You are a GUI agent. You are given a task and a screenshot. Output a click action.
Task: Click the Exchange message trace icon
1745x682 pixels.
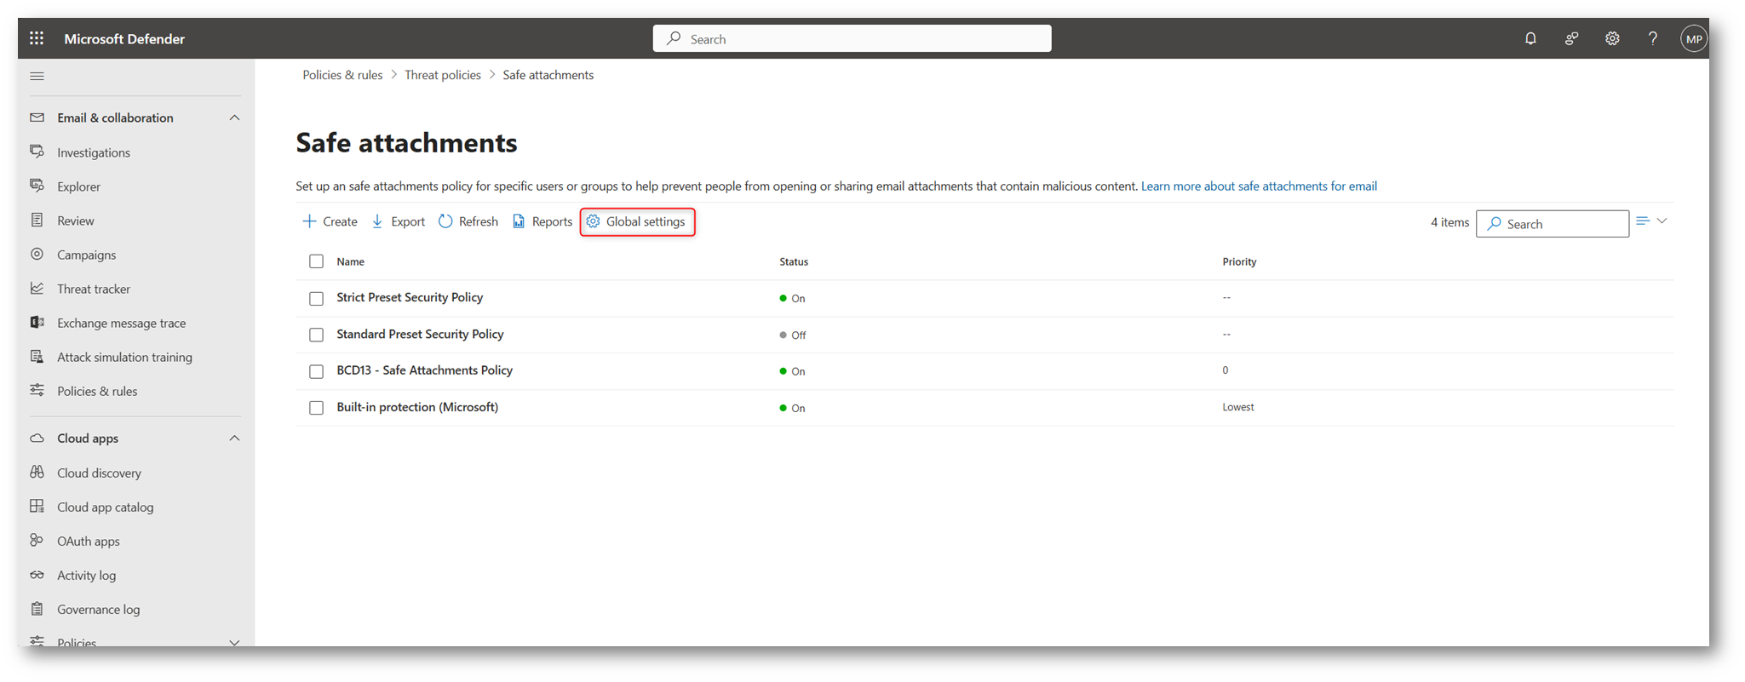click(x=37, y=322)
